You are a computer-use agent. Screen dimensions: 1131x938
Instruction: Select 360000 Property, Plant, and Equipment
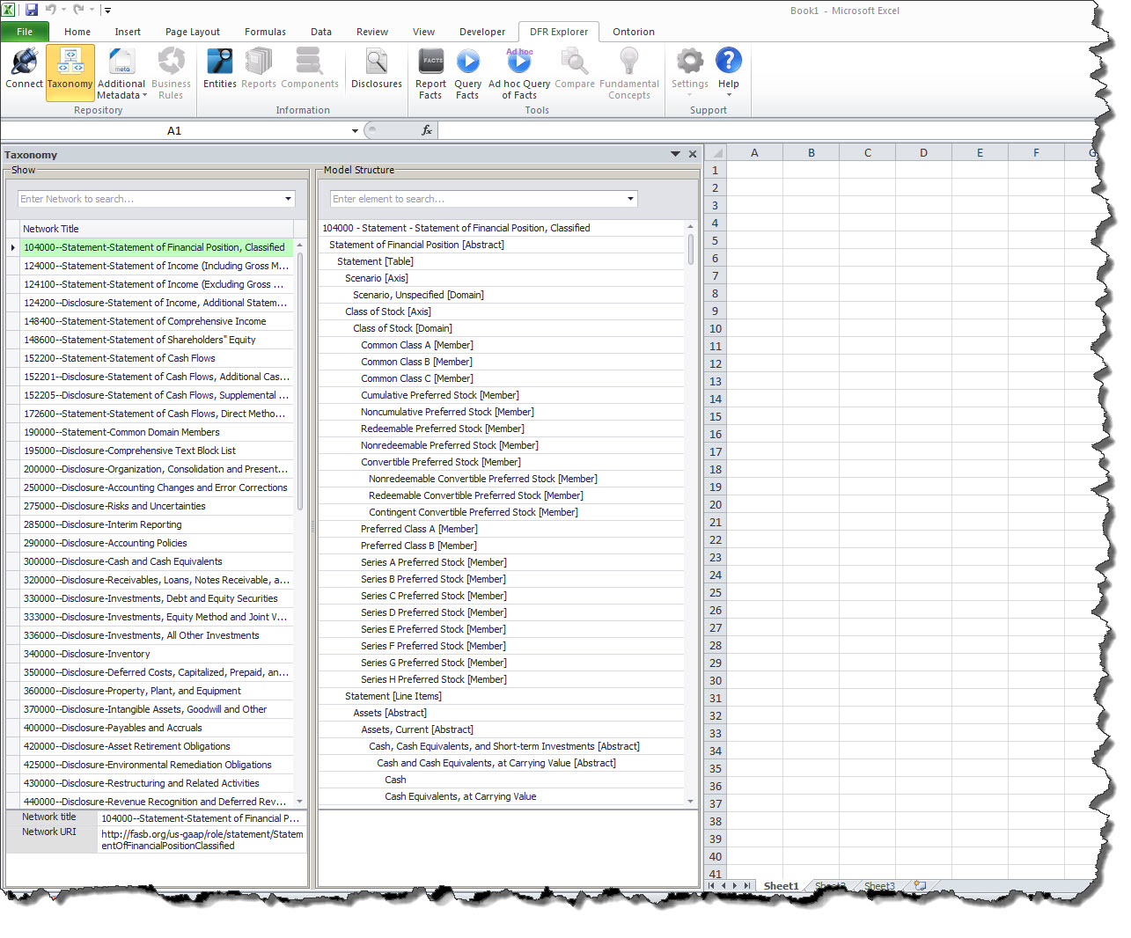(157, 691)
